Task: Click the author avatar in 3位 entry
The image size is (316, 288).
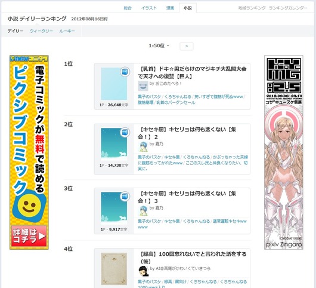Action: click(143, 211)
